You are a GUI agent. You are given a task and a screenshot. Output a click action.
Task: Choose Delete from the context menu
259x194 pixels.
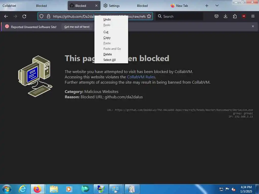[x=111, y=54]
